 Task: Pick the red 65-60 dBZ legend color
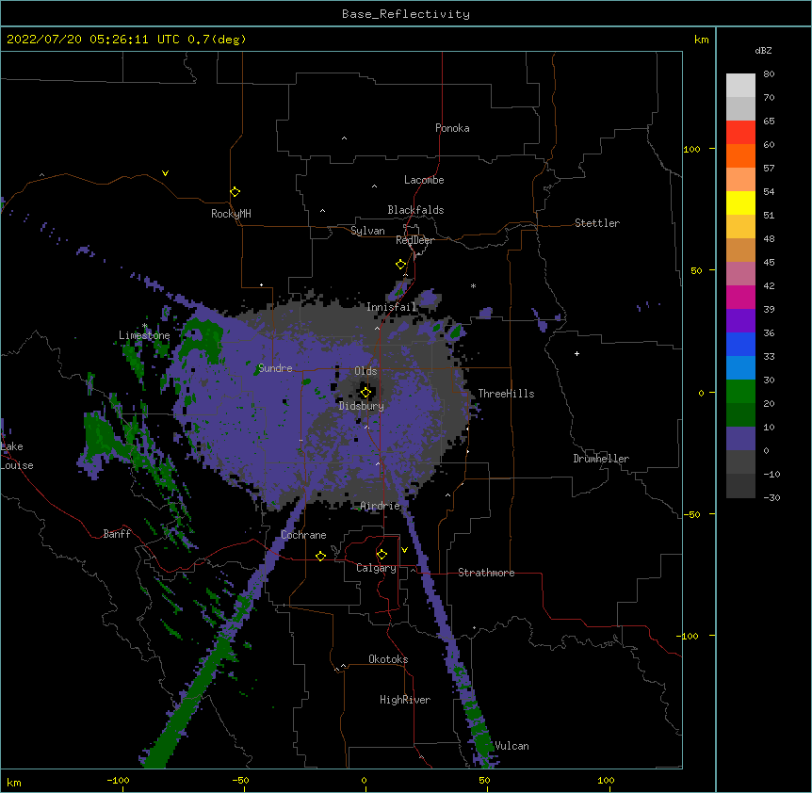pyautogui.click(x=740, y=132)
